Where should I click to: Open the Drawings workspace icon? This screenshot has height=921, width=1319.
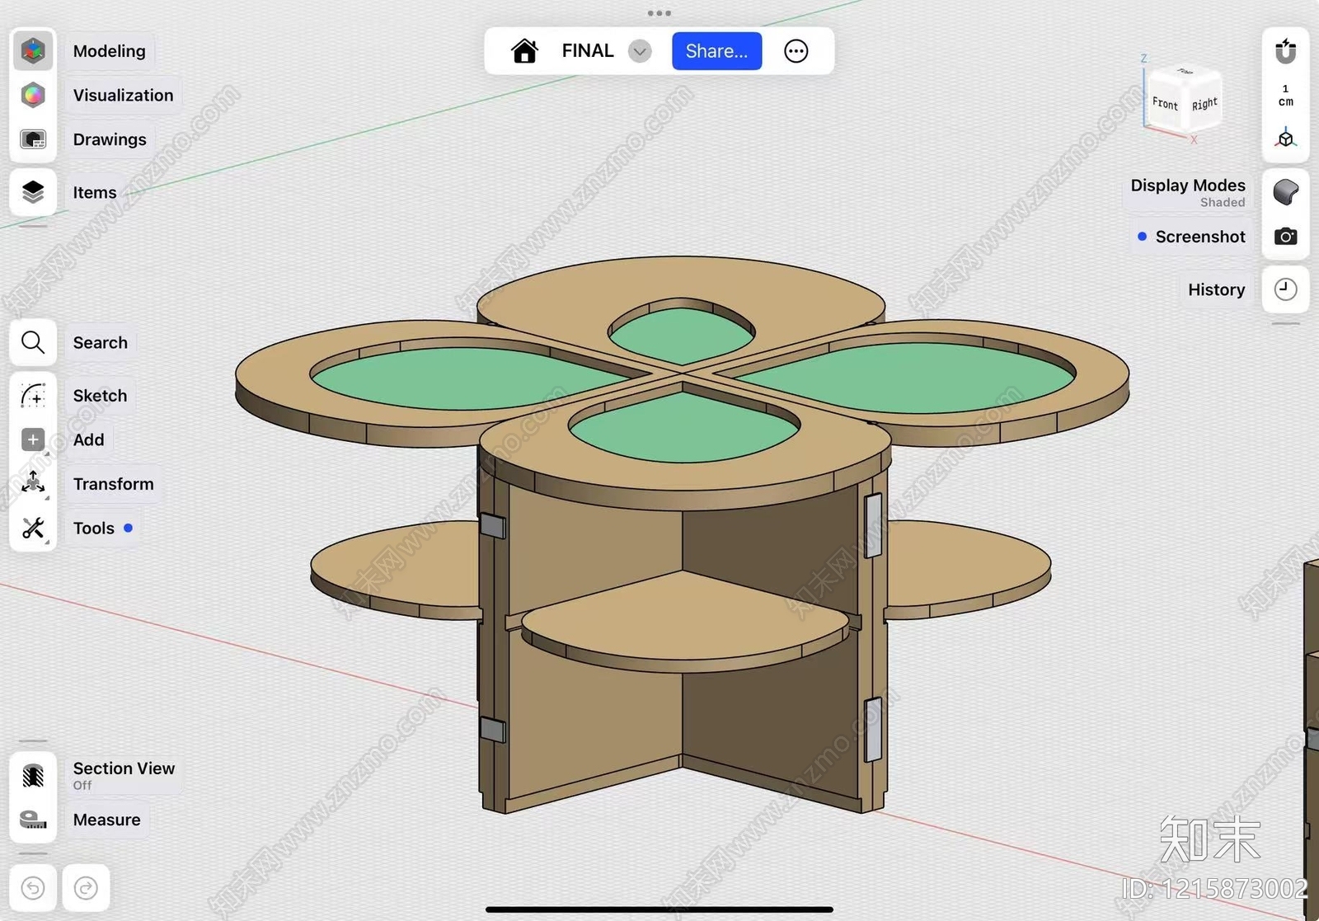(33, 139)
